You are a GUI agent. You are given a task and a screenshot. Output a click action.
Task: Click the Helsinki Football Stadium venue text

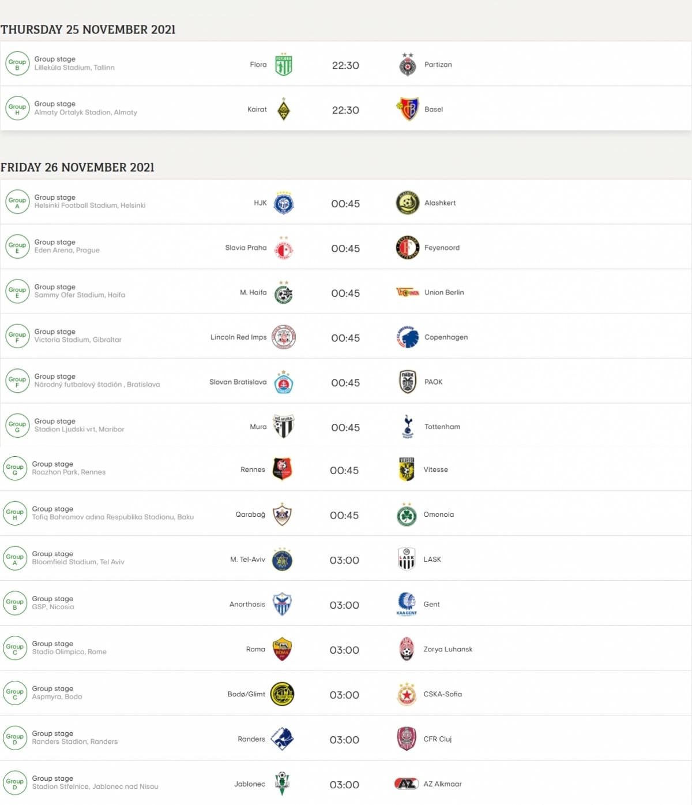coord(90,206)
